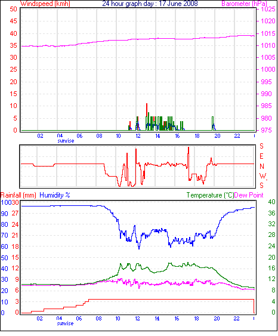This screenshot has height=336, width=278.
Task: Click the 1015 barometer scale value
Action: pyautogui.click(x=268, y=33)
